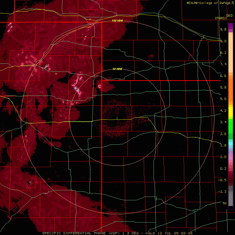Click the -0.5 scale value
Viewport: 235px width, 235px height.
point(222,180)
